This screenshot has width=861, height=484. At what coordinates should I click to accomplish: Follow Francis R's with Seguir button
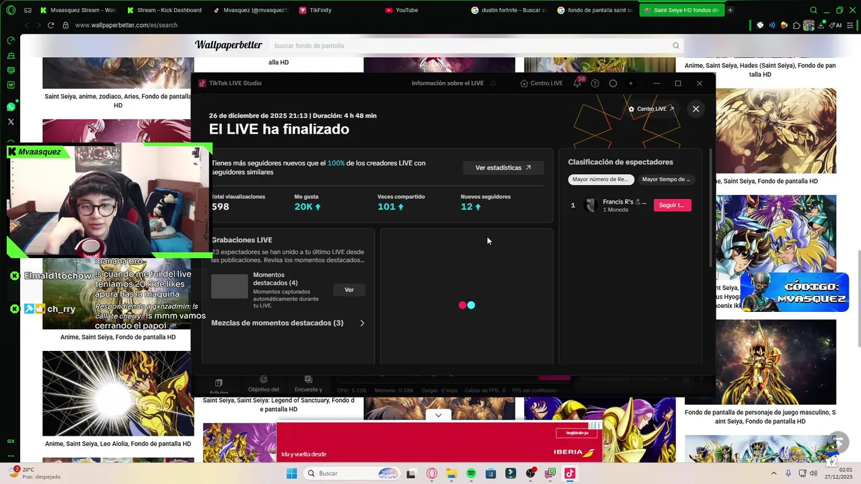672,205
